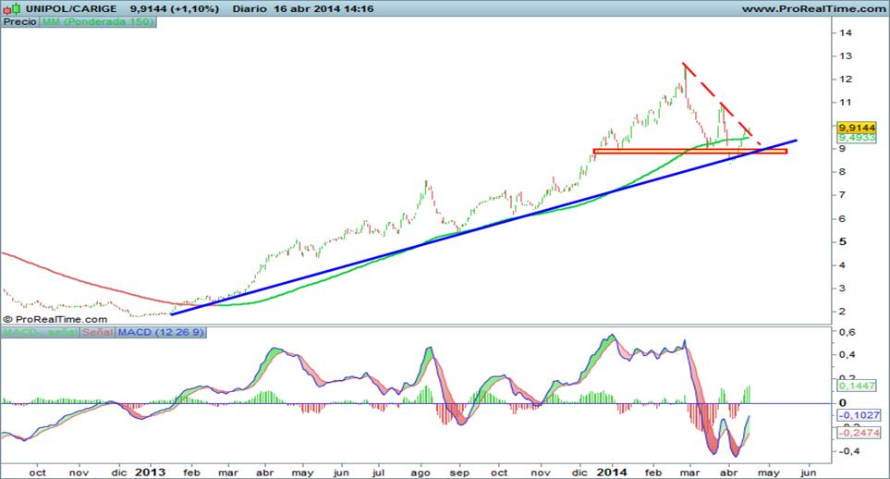This screenshot has width=890, height=479.
Task: Click the yellow 9,9144 current price tag
Action: click(x=857, y=128)
